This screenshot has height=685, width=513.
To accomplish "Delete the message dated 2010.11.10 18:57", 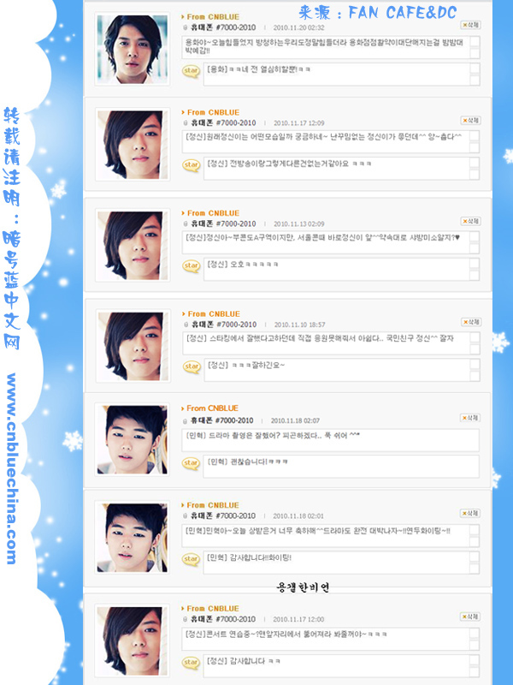I will 471,322.
